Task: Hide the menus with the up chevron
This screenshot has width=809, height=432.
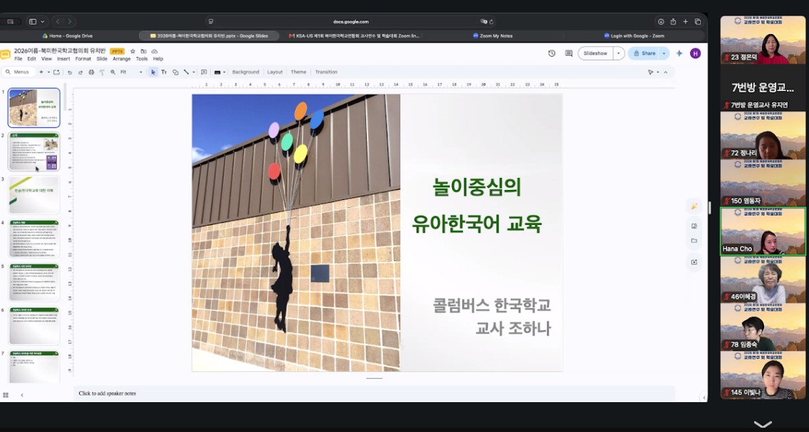Action: [x=666, y=72]
